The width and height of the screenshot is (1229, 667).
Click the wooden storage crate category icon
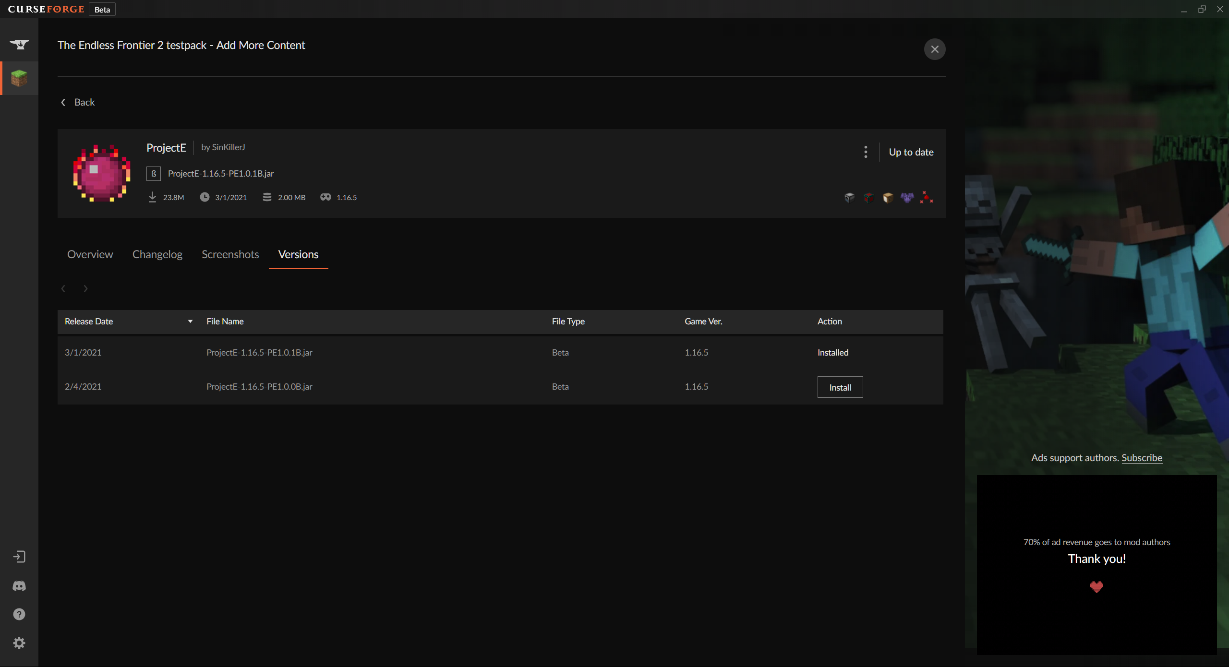coord(888,198)
